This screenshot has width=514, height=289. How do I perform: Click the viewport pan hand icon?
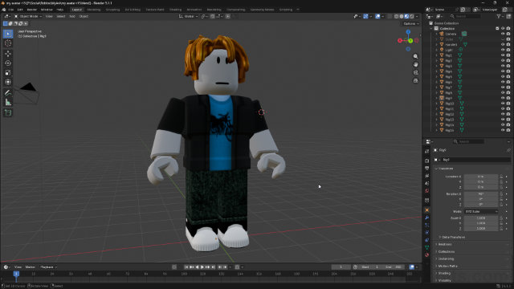[x=416, y=64]
